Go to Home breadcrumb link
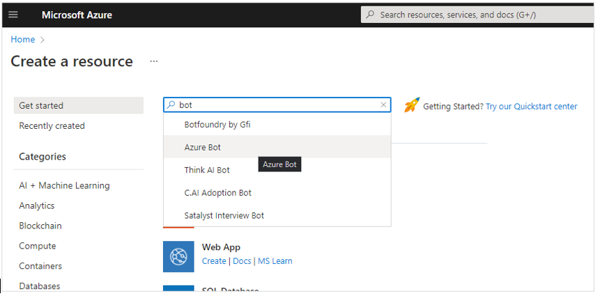Screen dimensions: 598x296 (22, 40)
